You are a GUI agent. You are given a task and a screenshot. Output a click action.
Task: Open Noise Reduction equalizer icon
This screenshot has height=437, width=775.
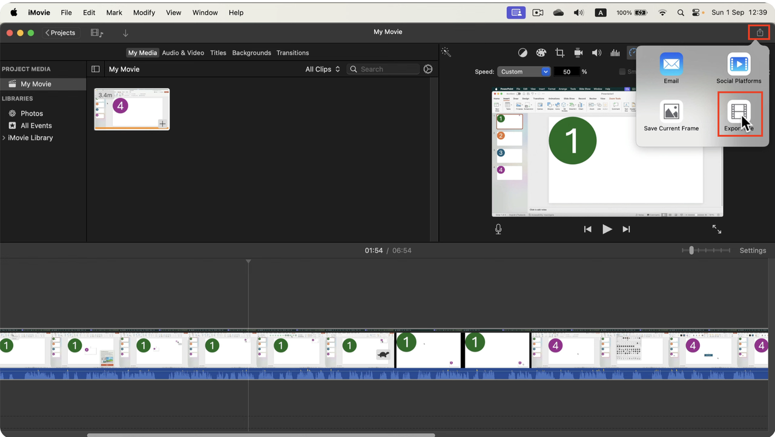click(615, 52)
